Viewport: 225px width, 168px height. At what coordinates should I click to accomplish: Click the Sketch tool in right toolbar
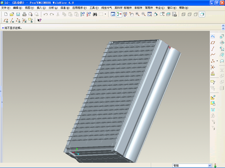point(212,36)
